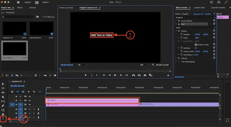This screenshot has width=231, height=127.
Task: Collapse the Motion effect
Action: [x=176, y=31]
